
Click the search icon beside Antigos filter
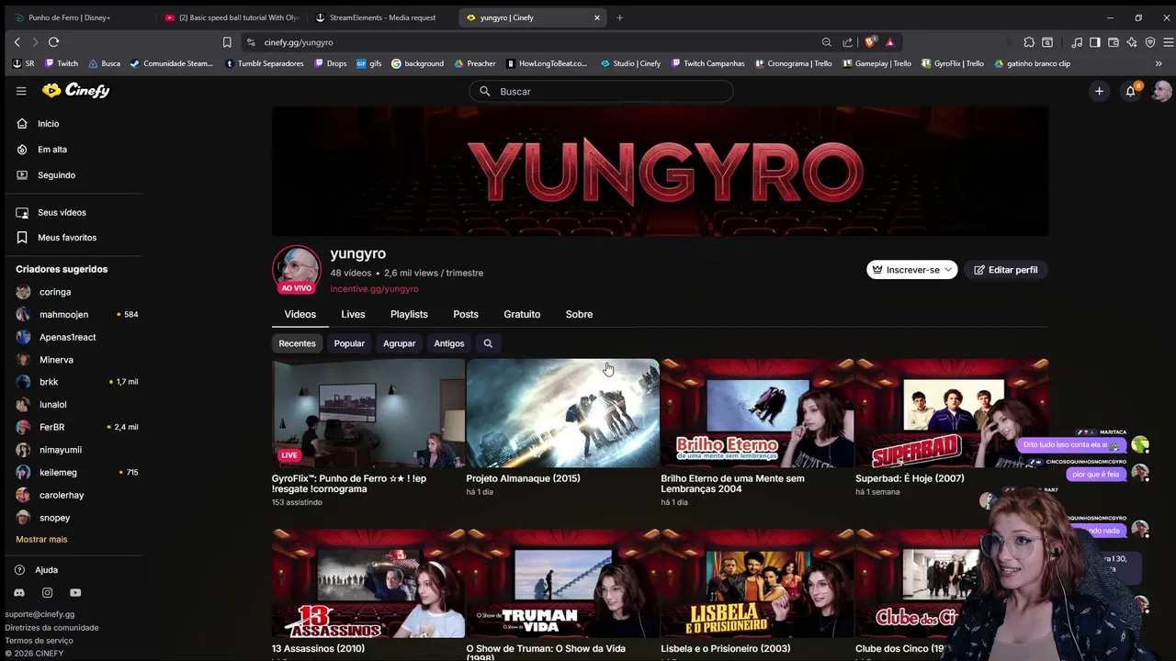click(488, 343)
